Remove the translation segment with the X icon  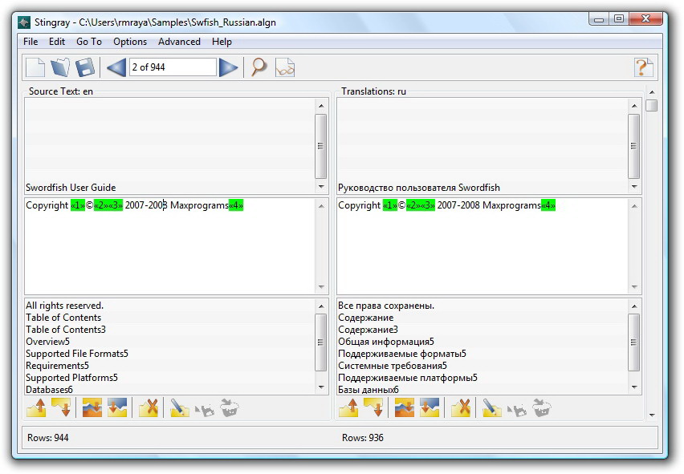(x=461, y=408)
